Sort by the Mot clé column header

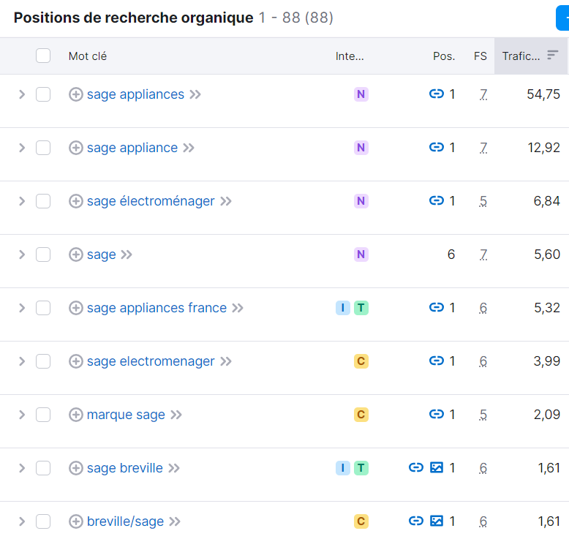point(88,56)
